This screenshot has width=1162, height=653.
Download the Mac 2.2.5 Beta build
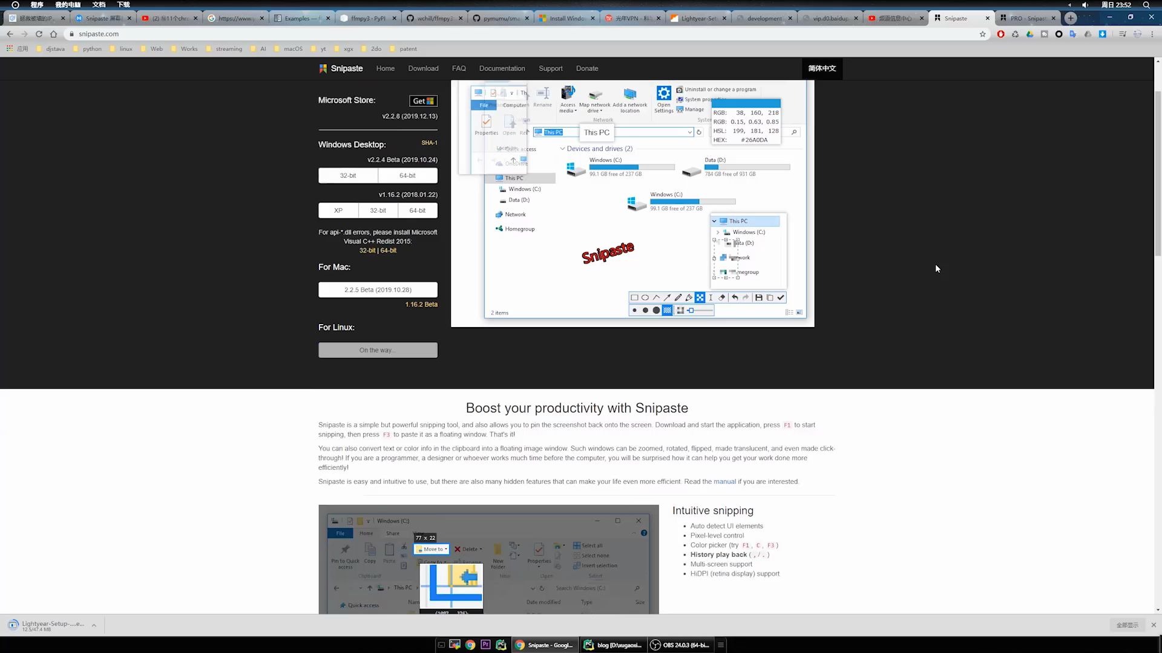point(378,290)
